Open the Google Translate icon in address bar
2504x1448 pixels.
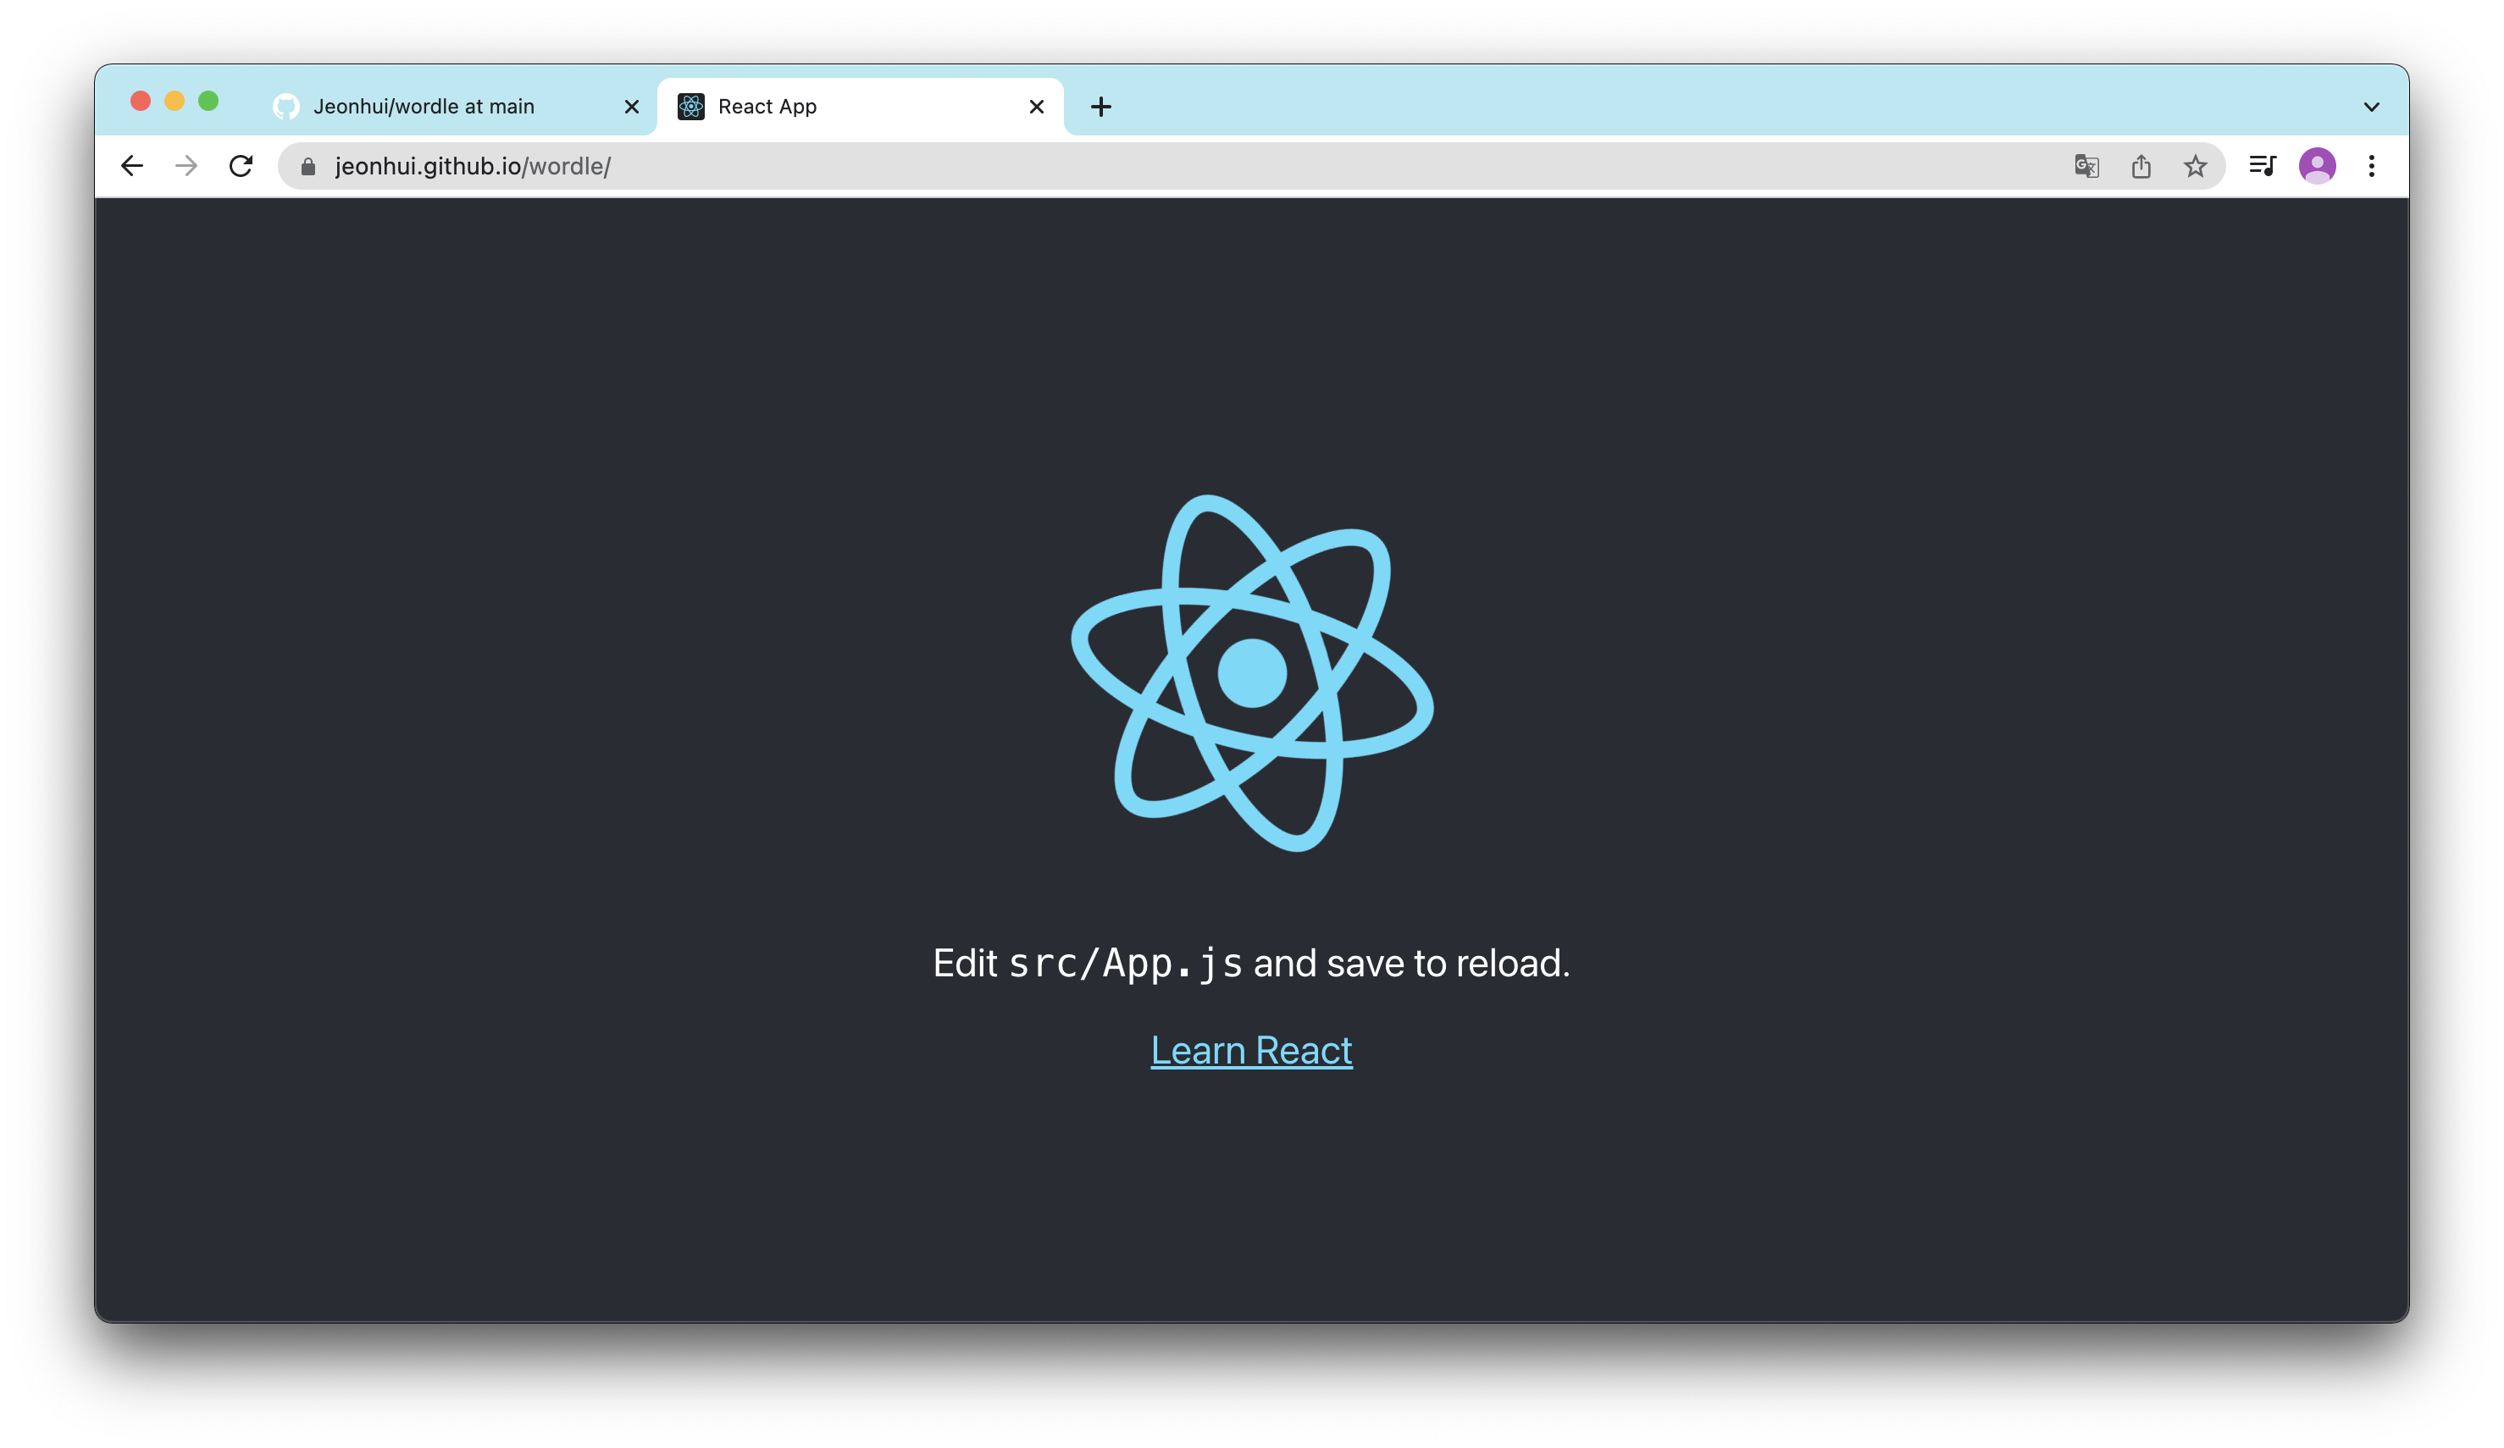(2086, 166)
